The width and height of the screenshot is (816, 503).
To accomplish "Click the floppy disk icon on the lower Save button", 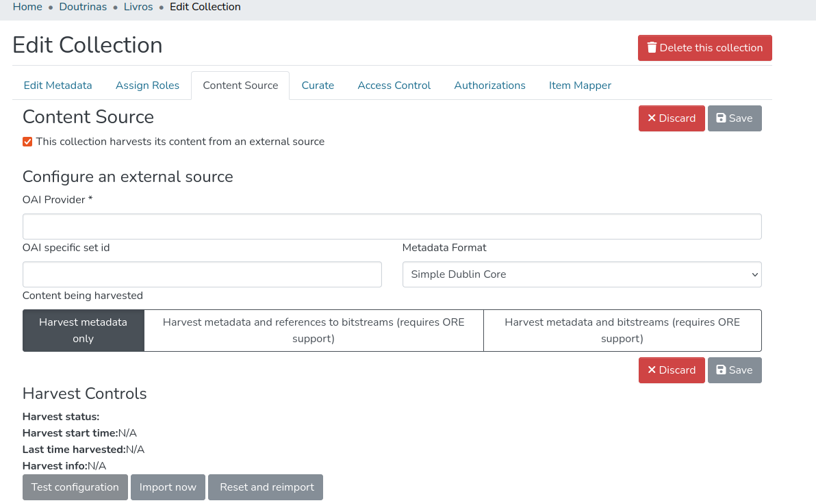I will coord(721,370).
